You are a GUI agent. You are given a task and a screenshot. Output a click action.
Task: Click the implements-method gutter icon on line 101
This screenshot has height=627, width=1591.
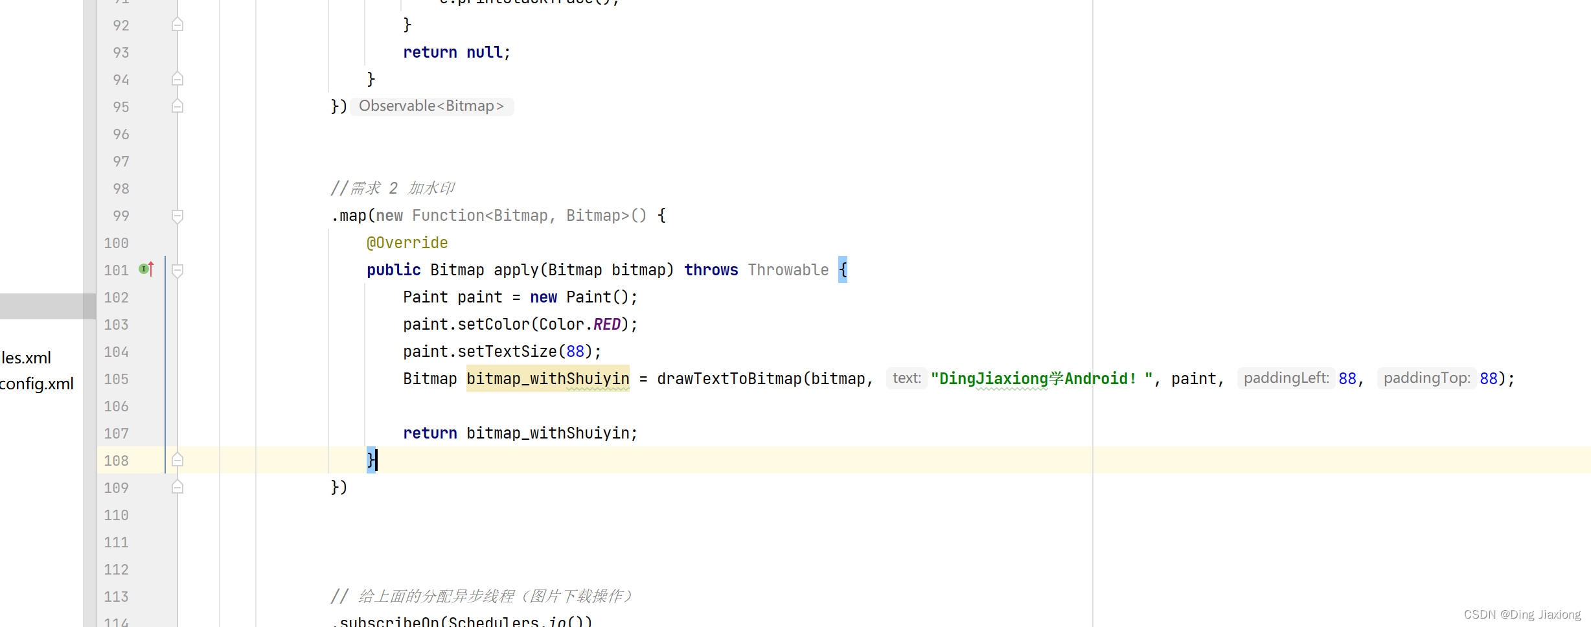146,269
